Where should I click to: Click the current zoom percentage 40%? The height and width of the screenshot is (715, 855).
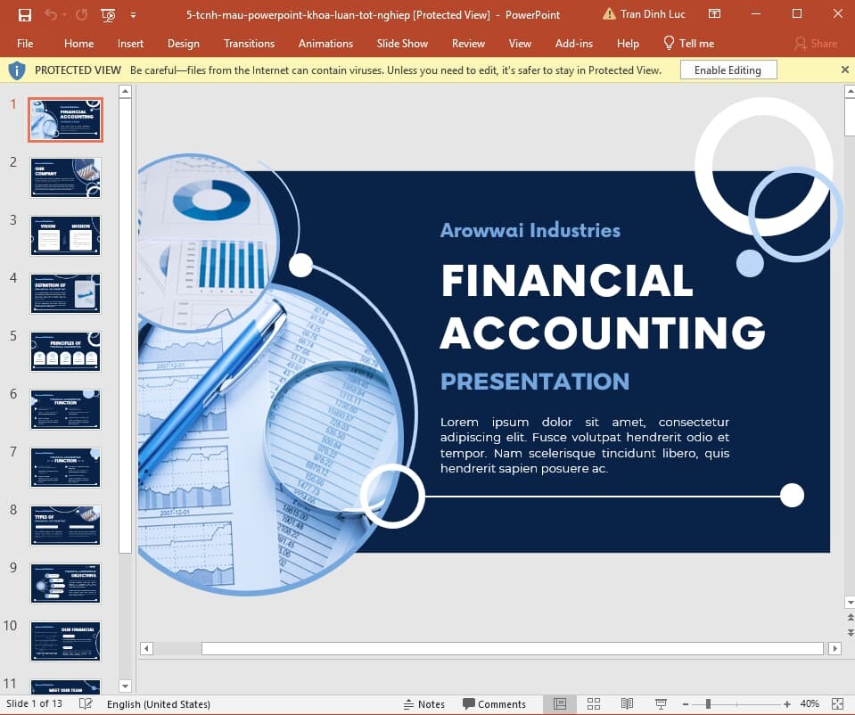point(810,703)
